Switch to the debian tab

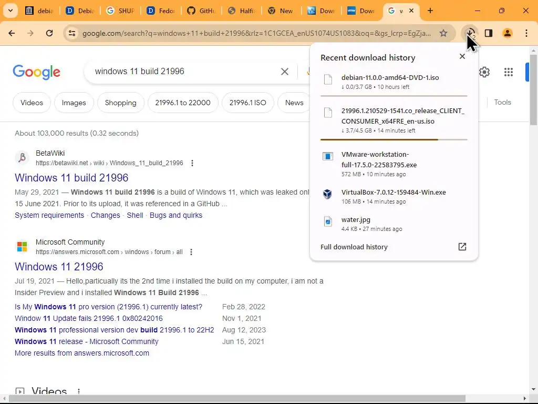(39, 11)
